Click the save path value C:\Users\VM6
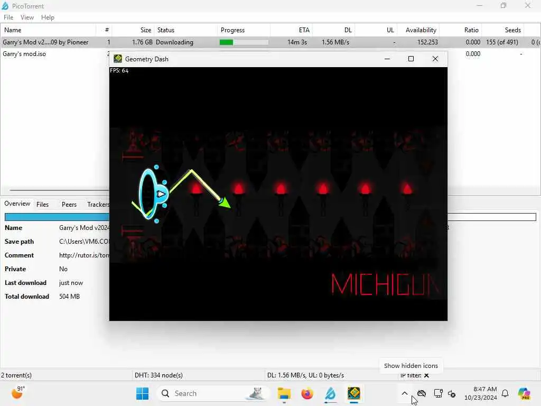Viewport: 541px width, 406px height. point(84,242)
